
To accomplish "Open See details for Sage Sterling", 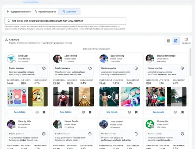I will [x=112, y=112].
